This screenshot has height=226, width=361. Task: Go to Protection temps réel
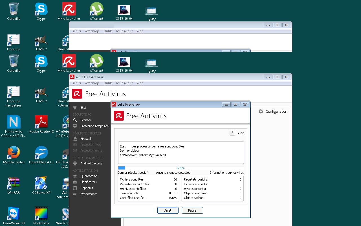tap(94, 126)
